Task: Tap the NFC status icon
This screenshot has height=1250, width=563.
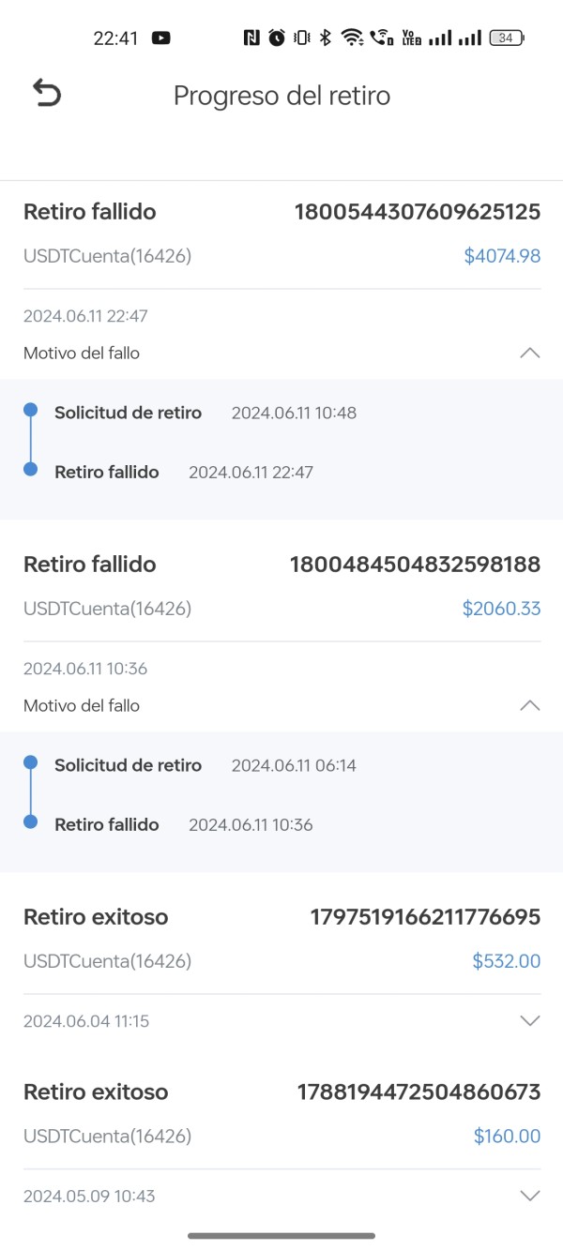Action: [251, 38]
